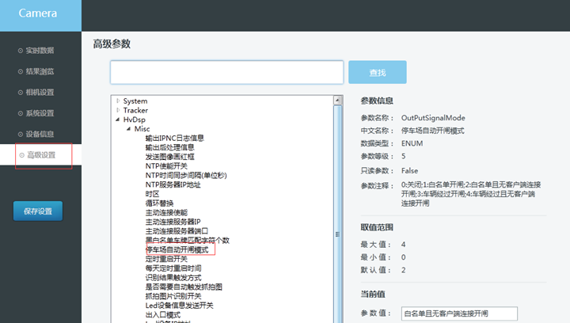
Task: Select 抓拍图片识别开关 in the tree
Action: pyautogui.click(x=173, y=296)
